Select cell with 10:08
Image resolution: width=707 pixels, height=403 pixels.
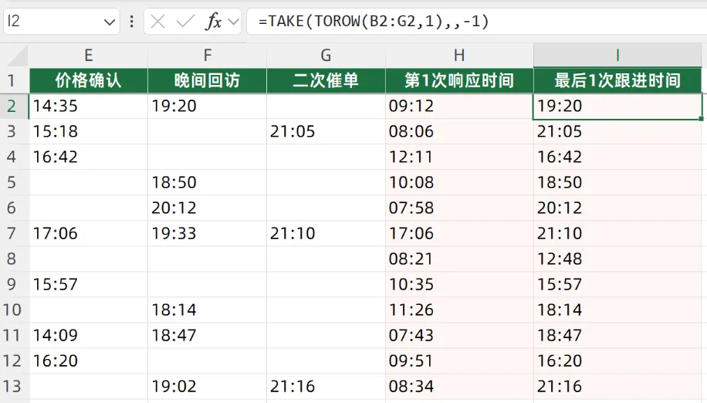tap(459, 182)
